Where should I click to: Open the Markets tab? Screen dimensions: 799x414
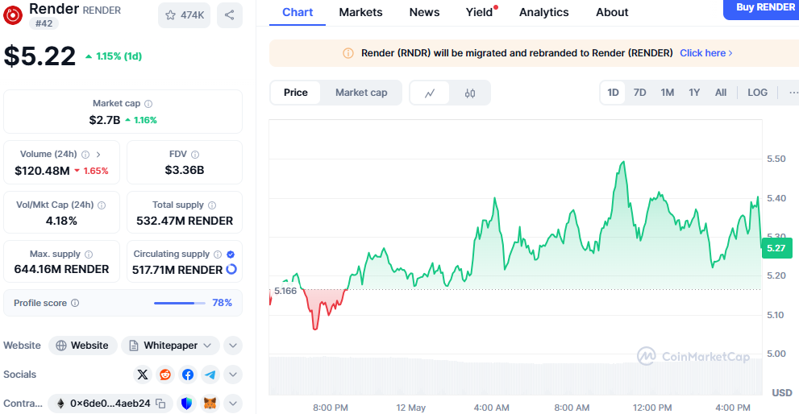[360, 12]
